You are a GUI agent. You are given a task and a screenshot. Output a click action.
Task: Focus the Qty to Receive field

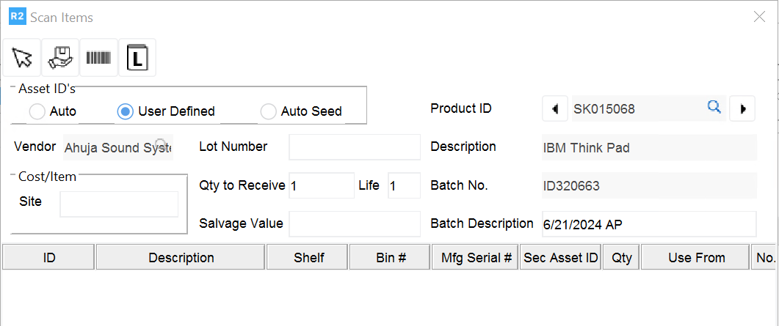click(322, 185)
